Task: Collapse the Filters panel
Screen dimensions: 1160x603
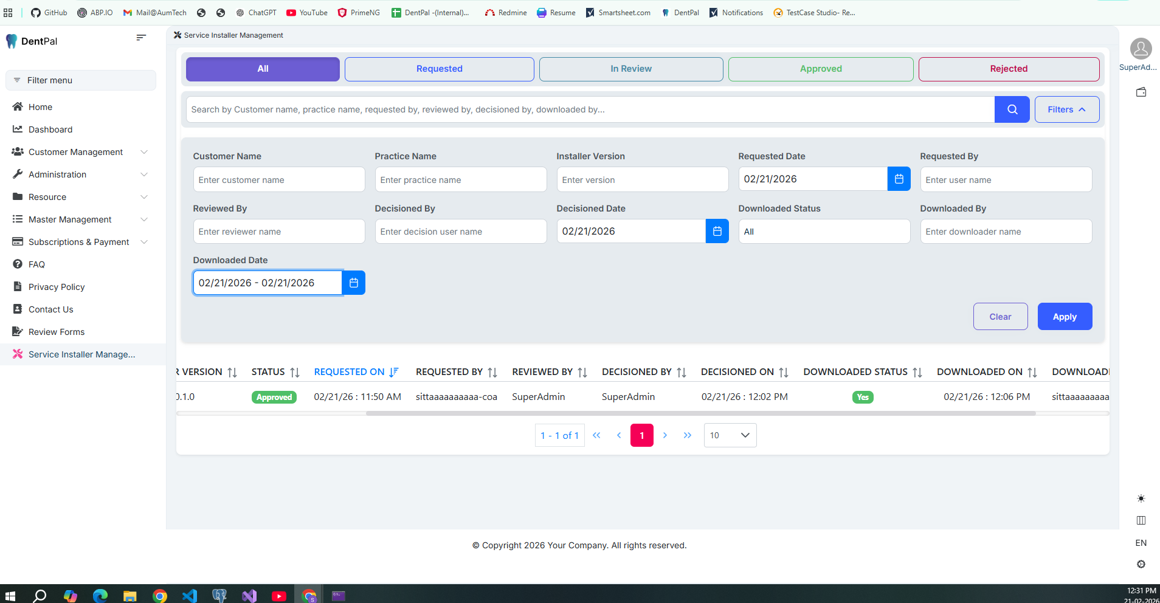Action: [x=1066, y=109]
